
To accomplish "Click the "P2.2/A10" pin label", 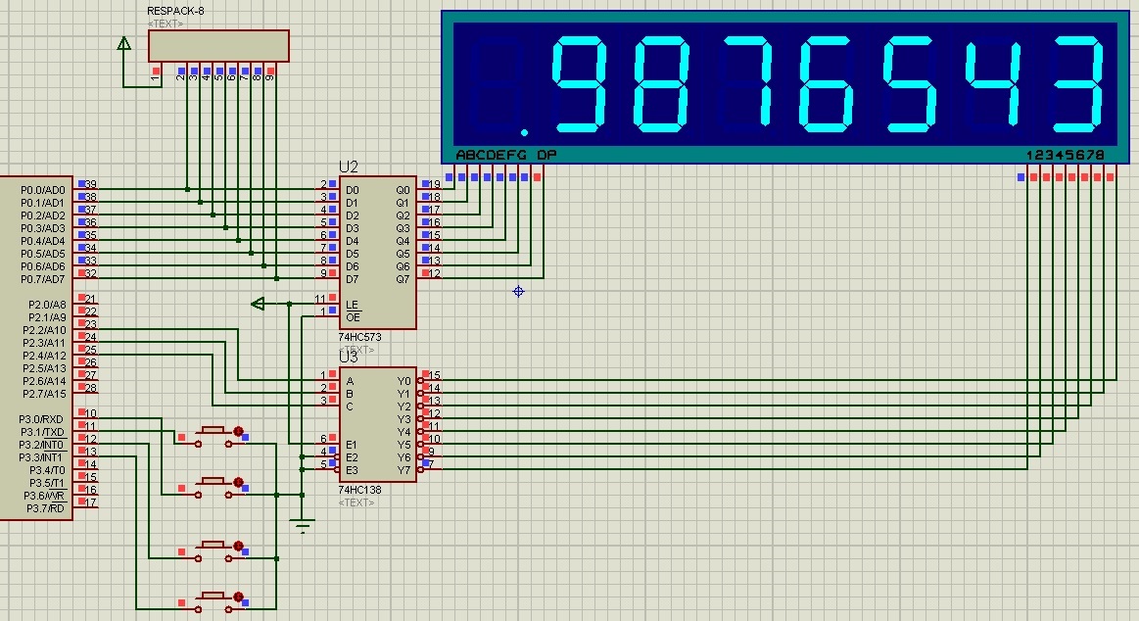I will [x=44, y=330].
